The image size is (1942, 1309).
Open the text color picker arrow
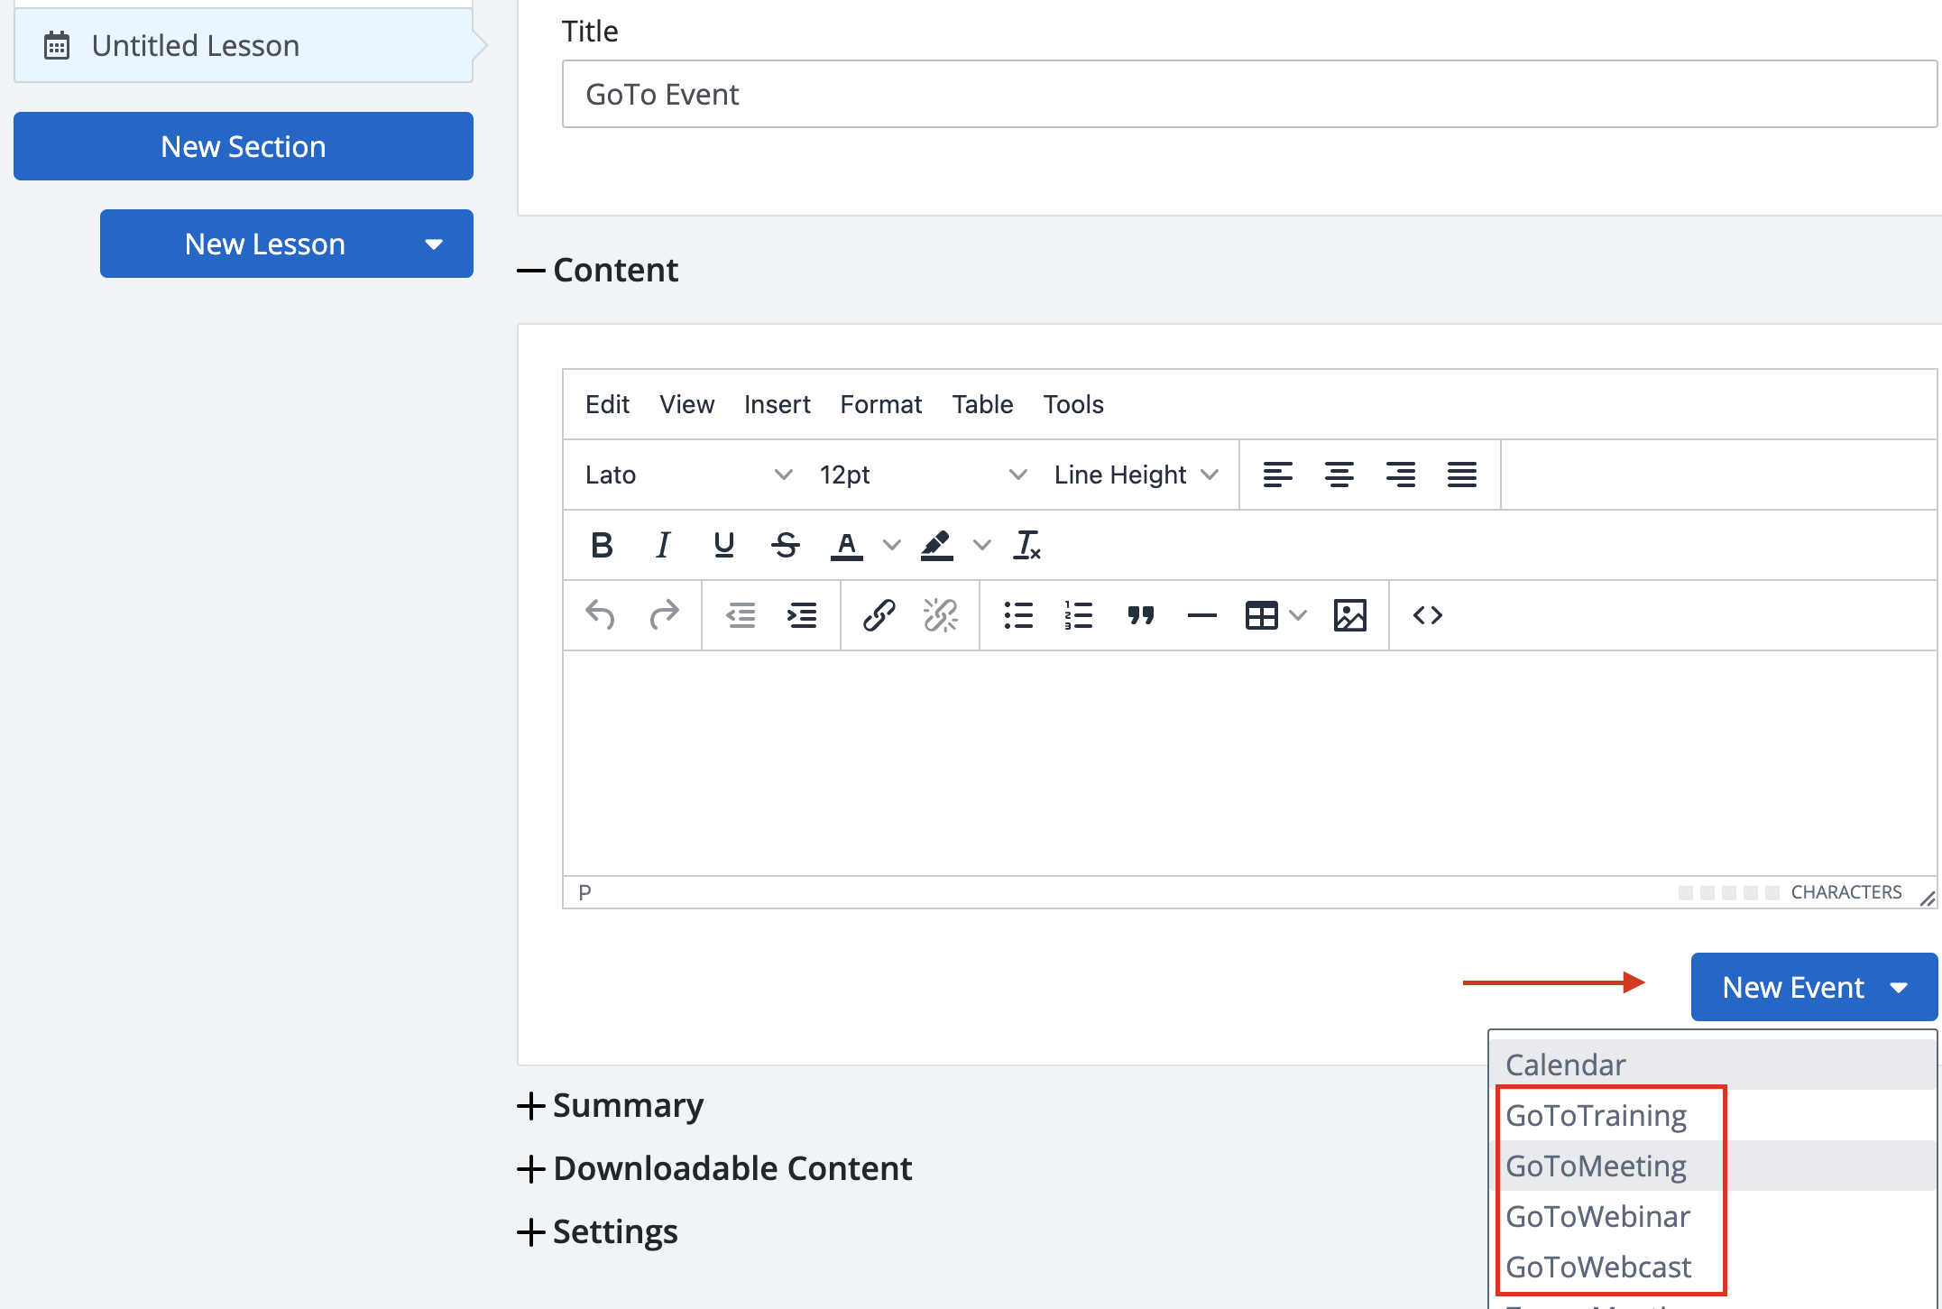click(892, 545)
